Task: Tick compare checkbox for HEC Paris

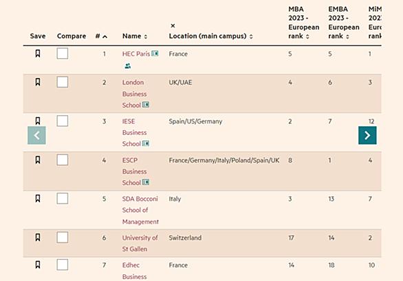Action: [x=63, y=53]
